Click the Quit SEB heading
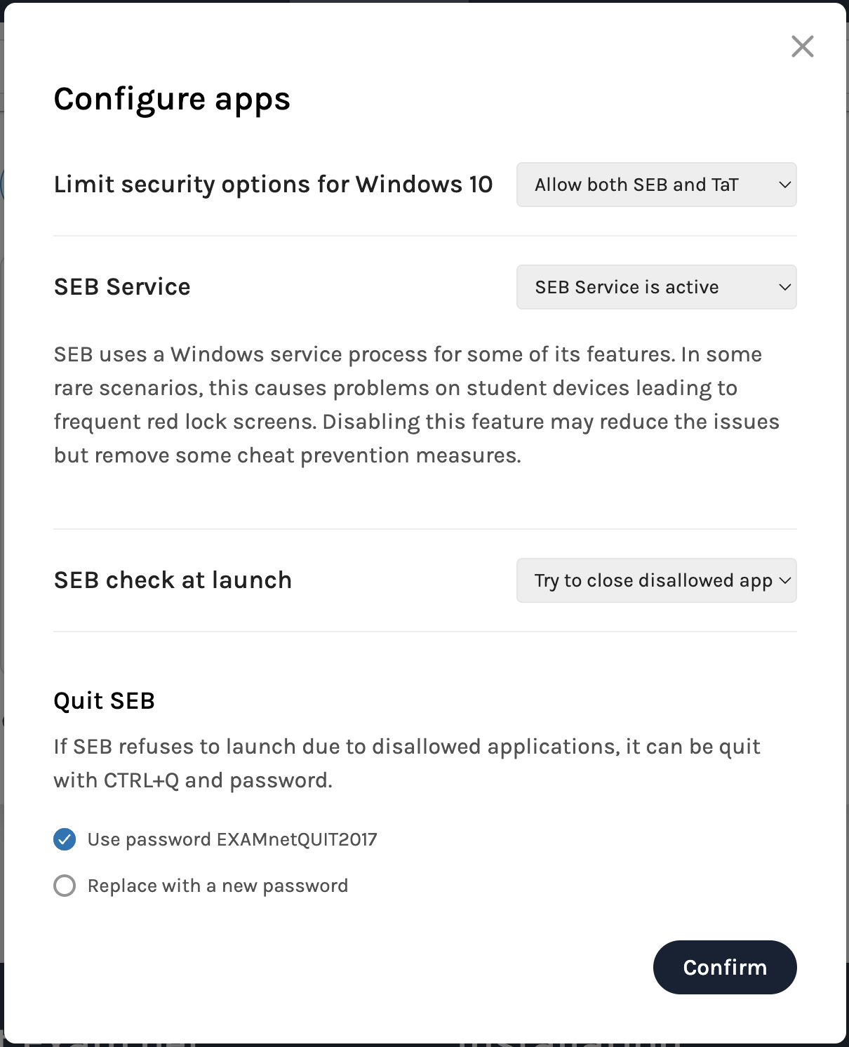Image resolution: width=849 pixels, height=1047 pixels. pos(104,700)
